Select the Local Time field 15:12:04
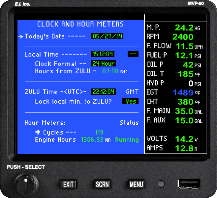The width and height of the screenshot is (217, 198). [x=103, y=54]
